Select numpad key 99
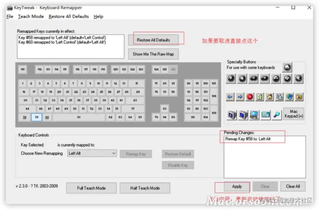Viewport: 319px width, 210px height. point(193,117)
